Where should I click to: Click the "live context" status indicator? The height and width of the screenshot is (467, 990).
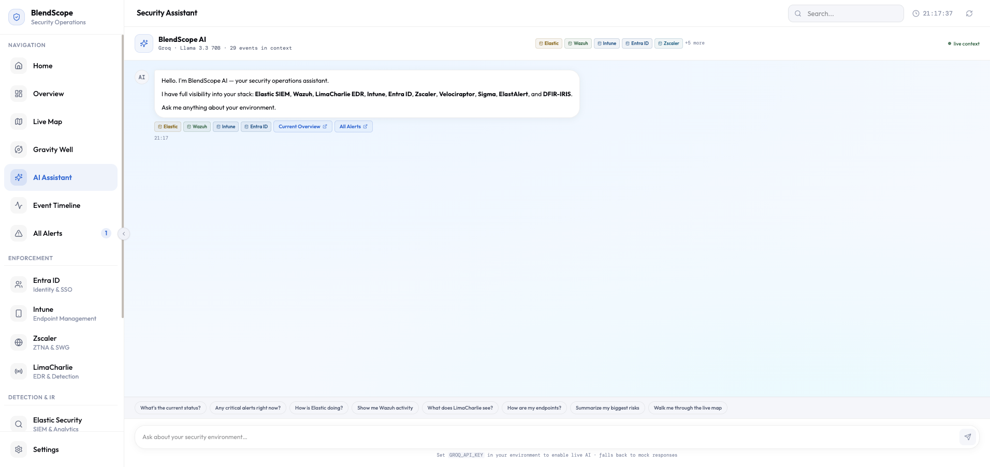[964, 44]
